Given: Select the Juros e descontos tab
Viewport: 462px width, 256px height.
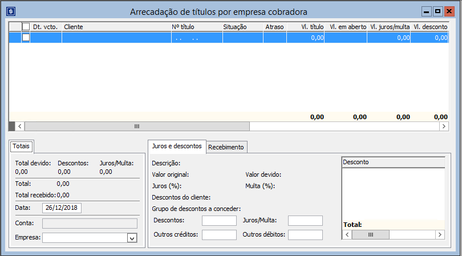Looking at the screenshot, I should (177, 147).
